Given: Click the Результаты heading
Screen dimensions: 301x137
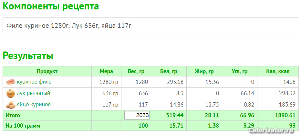Looking at the screenshot, I should point(28,56).
